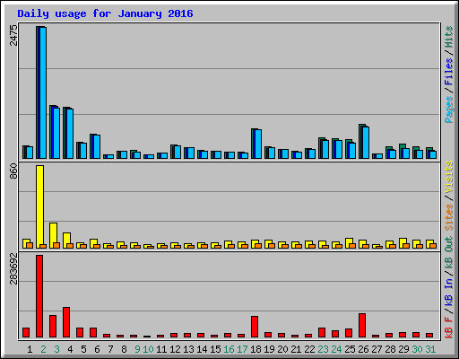Click the 'kB In' legend label
Screen dimensions: 459x359
pos(448,292)
